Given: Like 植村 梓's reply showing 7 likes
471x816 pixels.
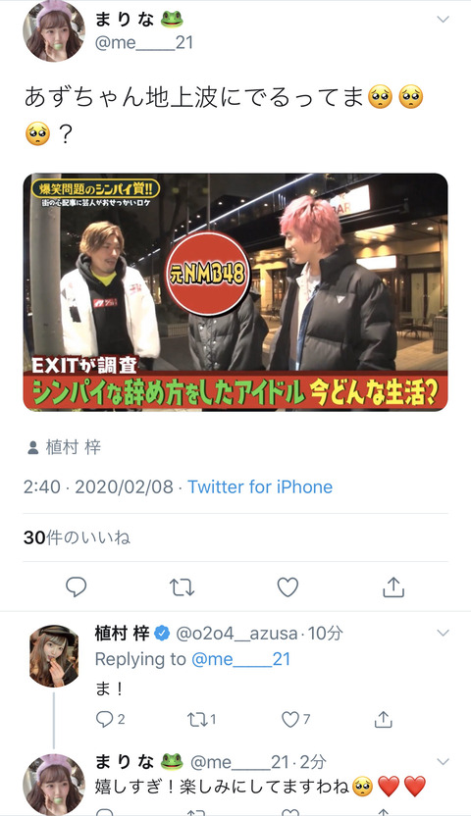Looking at the screenshot, I should (x=295, y=719).
